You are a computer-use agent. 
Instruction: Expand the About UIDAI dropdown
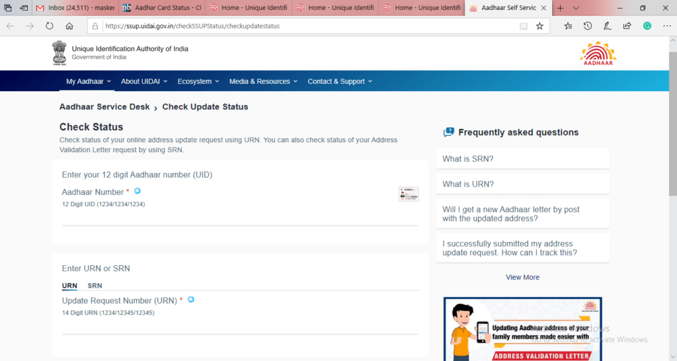[143, 81]
